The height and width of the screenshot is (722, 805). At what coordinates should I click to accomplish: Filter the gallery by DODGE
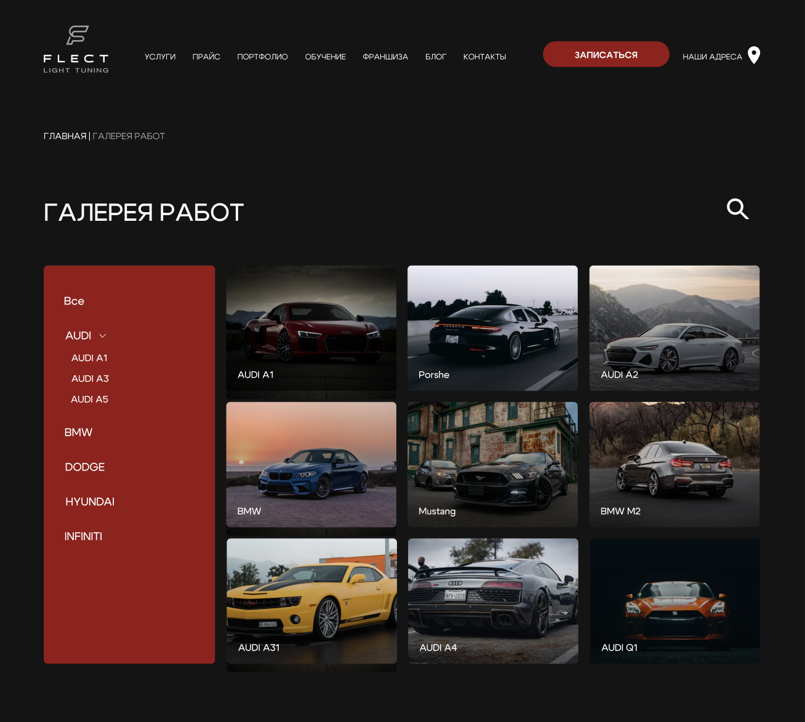pos(85,467)
